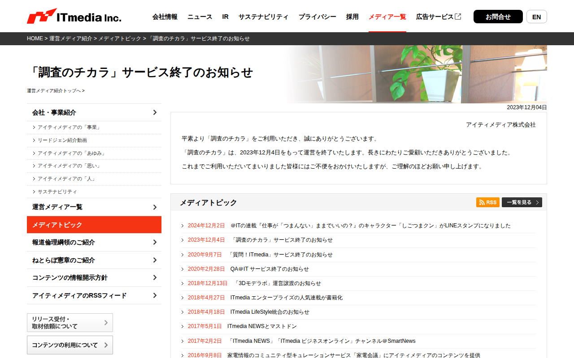This screenshot has width=574, height=358.
Task: Expand the 報道倫理綱領のご紹介 chevron
Action: click(x=155, y=242)
